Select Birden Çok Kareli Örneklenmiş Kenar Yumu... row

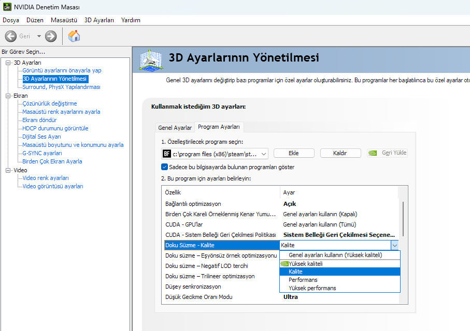tap(280, 214)
